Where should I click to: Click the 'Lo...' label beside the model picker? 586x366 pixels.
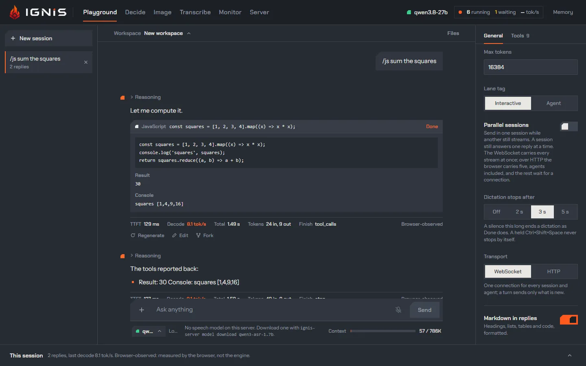coord(173,331)
